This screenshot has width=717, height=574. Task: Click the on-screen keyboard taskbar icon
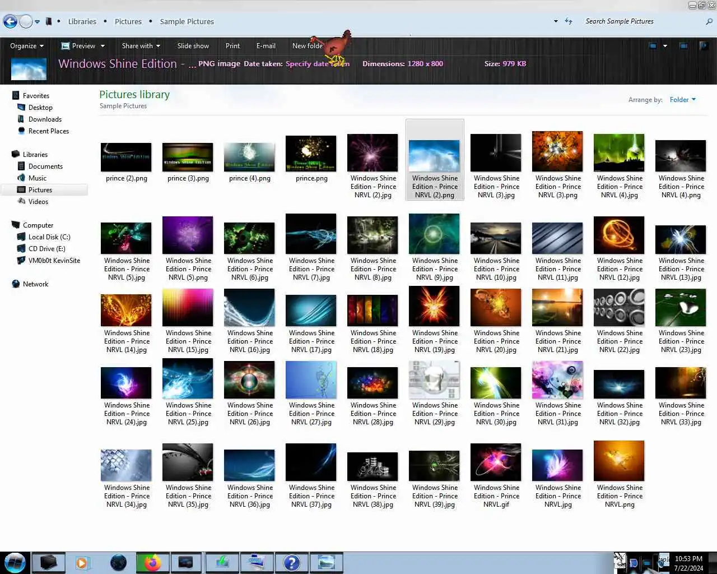pyautogui.click(x=257, y=562)
